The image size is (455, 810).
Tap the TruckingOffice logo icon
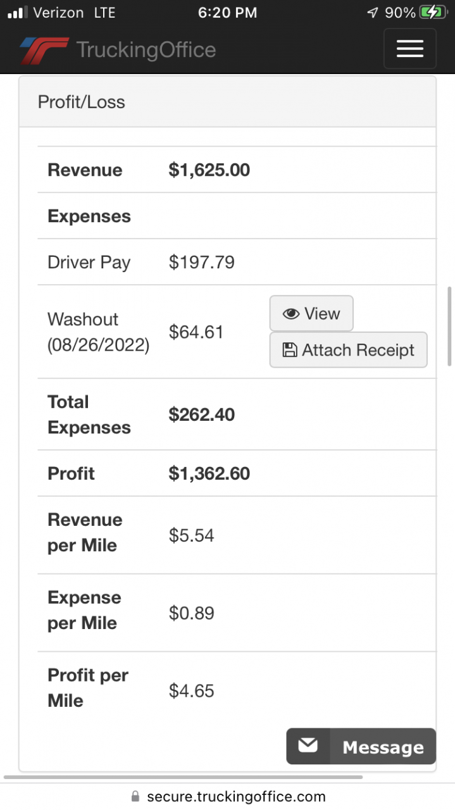point(44,50)
